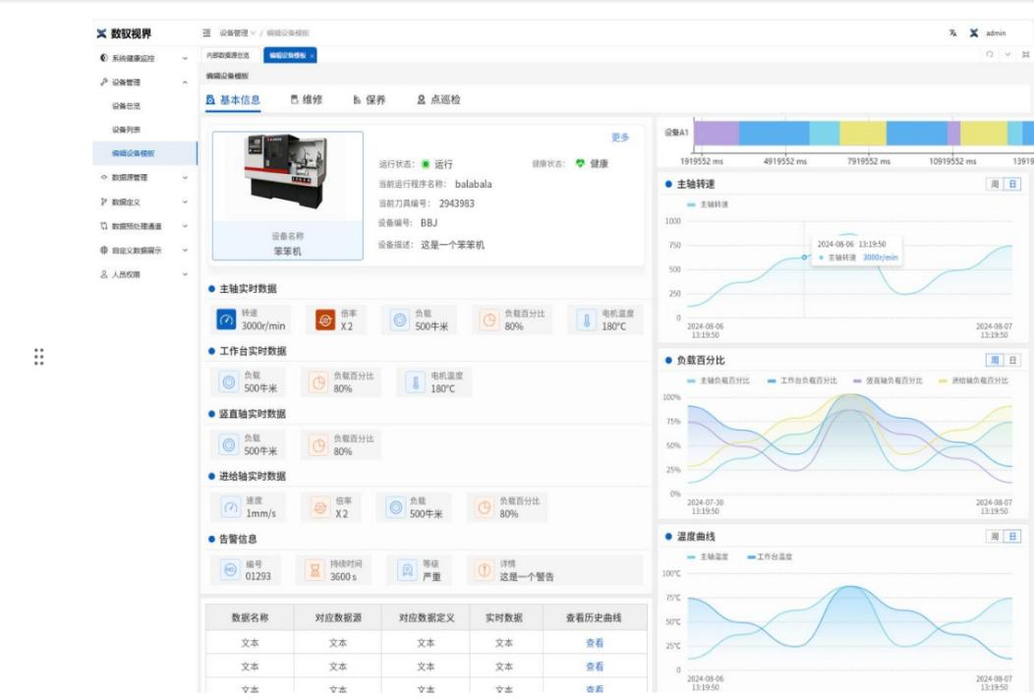Screen dimensions: 1034x699
Task: Open the 维修 tab
Action: (x=307, y=99)
